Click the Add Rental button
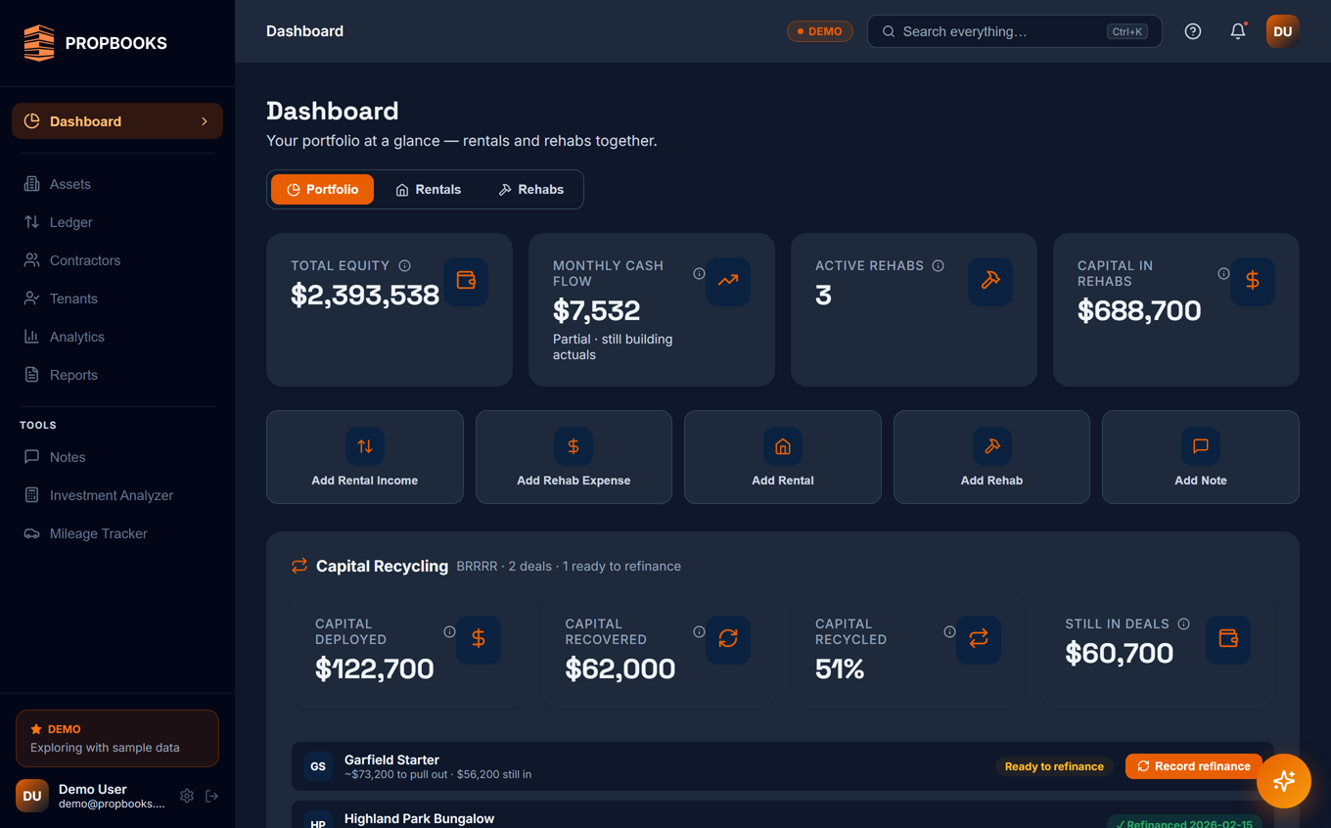The width and height of the screenshot is (1331, 828). tap(783, 457)
